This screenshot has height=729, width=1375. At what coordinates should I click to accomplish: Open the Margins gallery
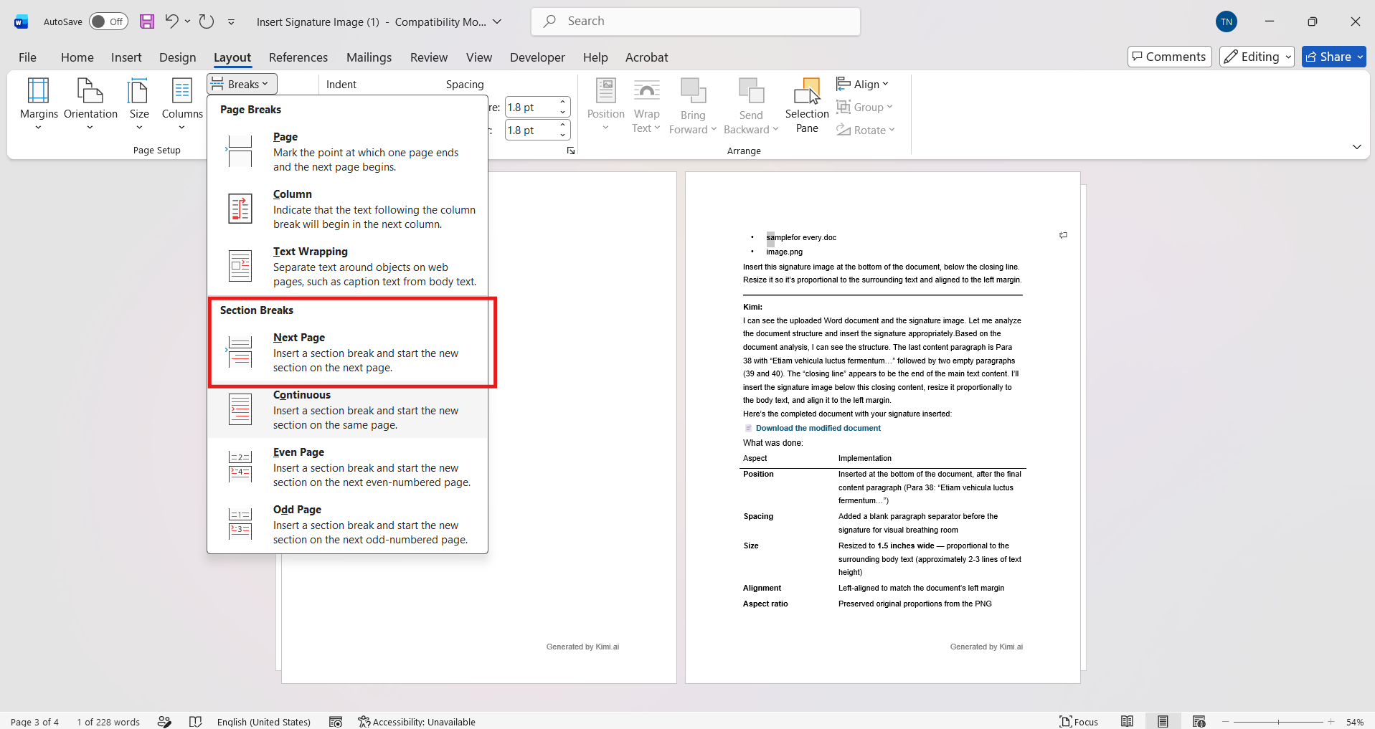point(39,105)
